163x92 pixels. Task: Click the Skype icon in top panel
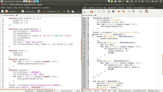[37, 2]
